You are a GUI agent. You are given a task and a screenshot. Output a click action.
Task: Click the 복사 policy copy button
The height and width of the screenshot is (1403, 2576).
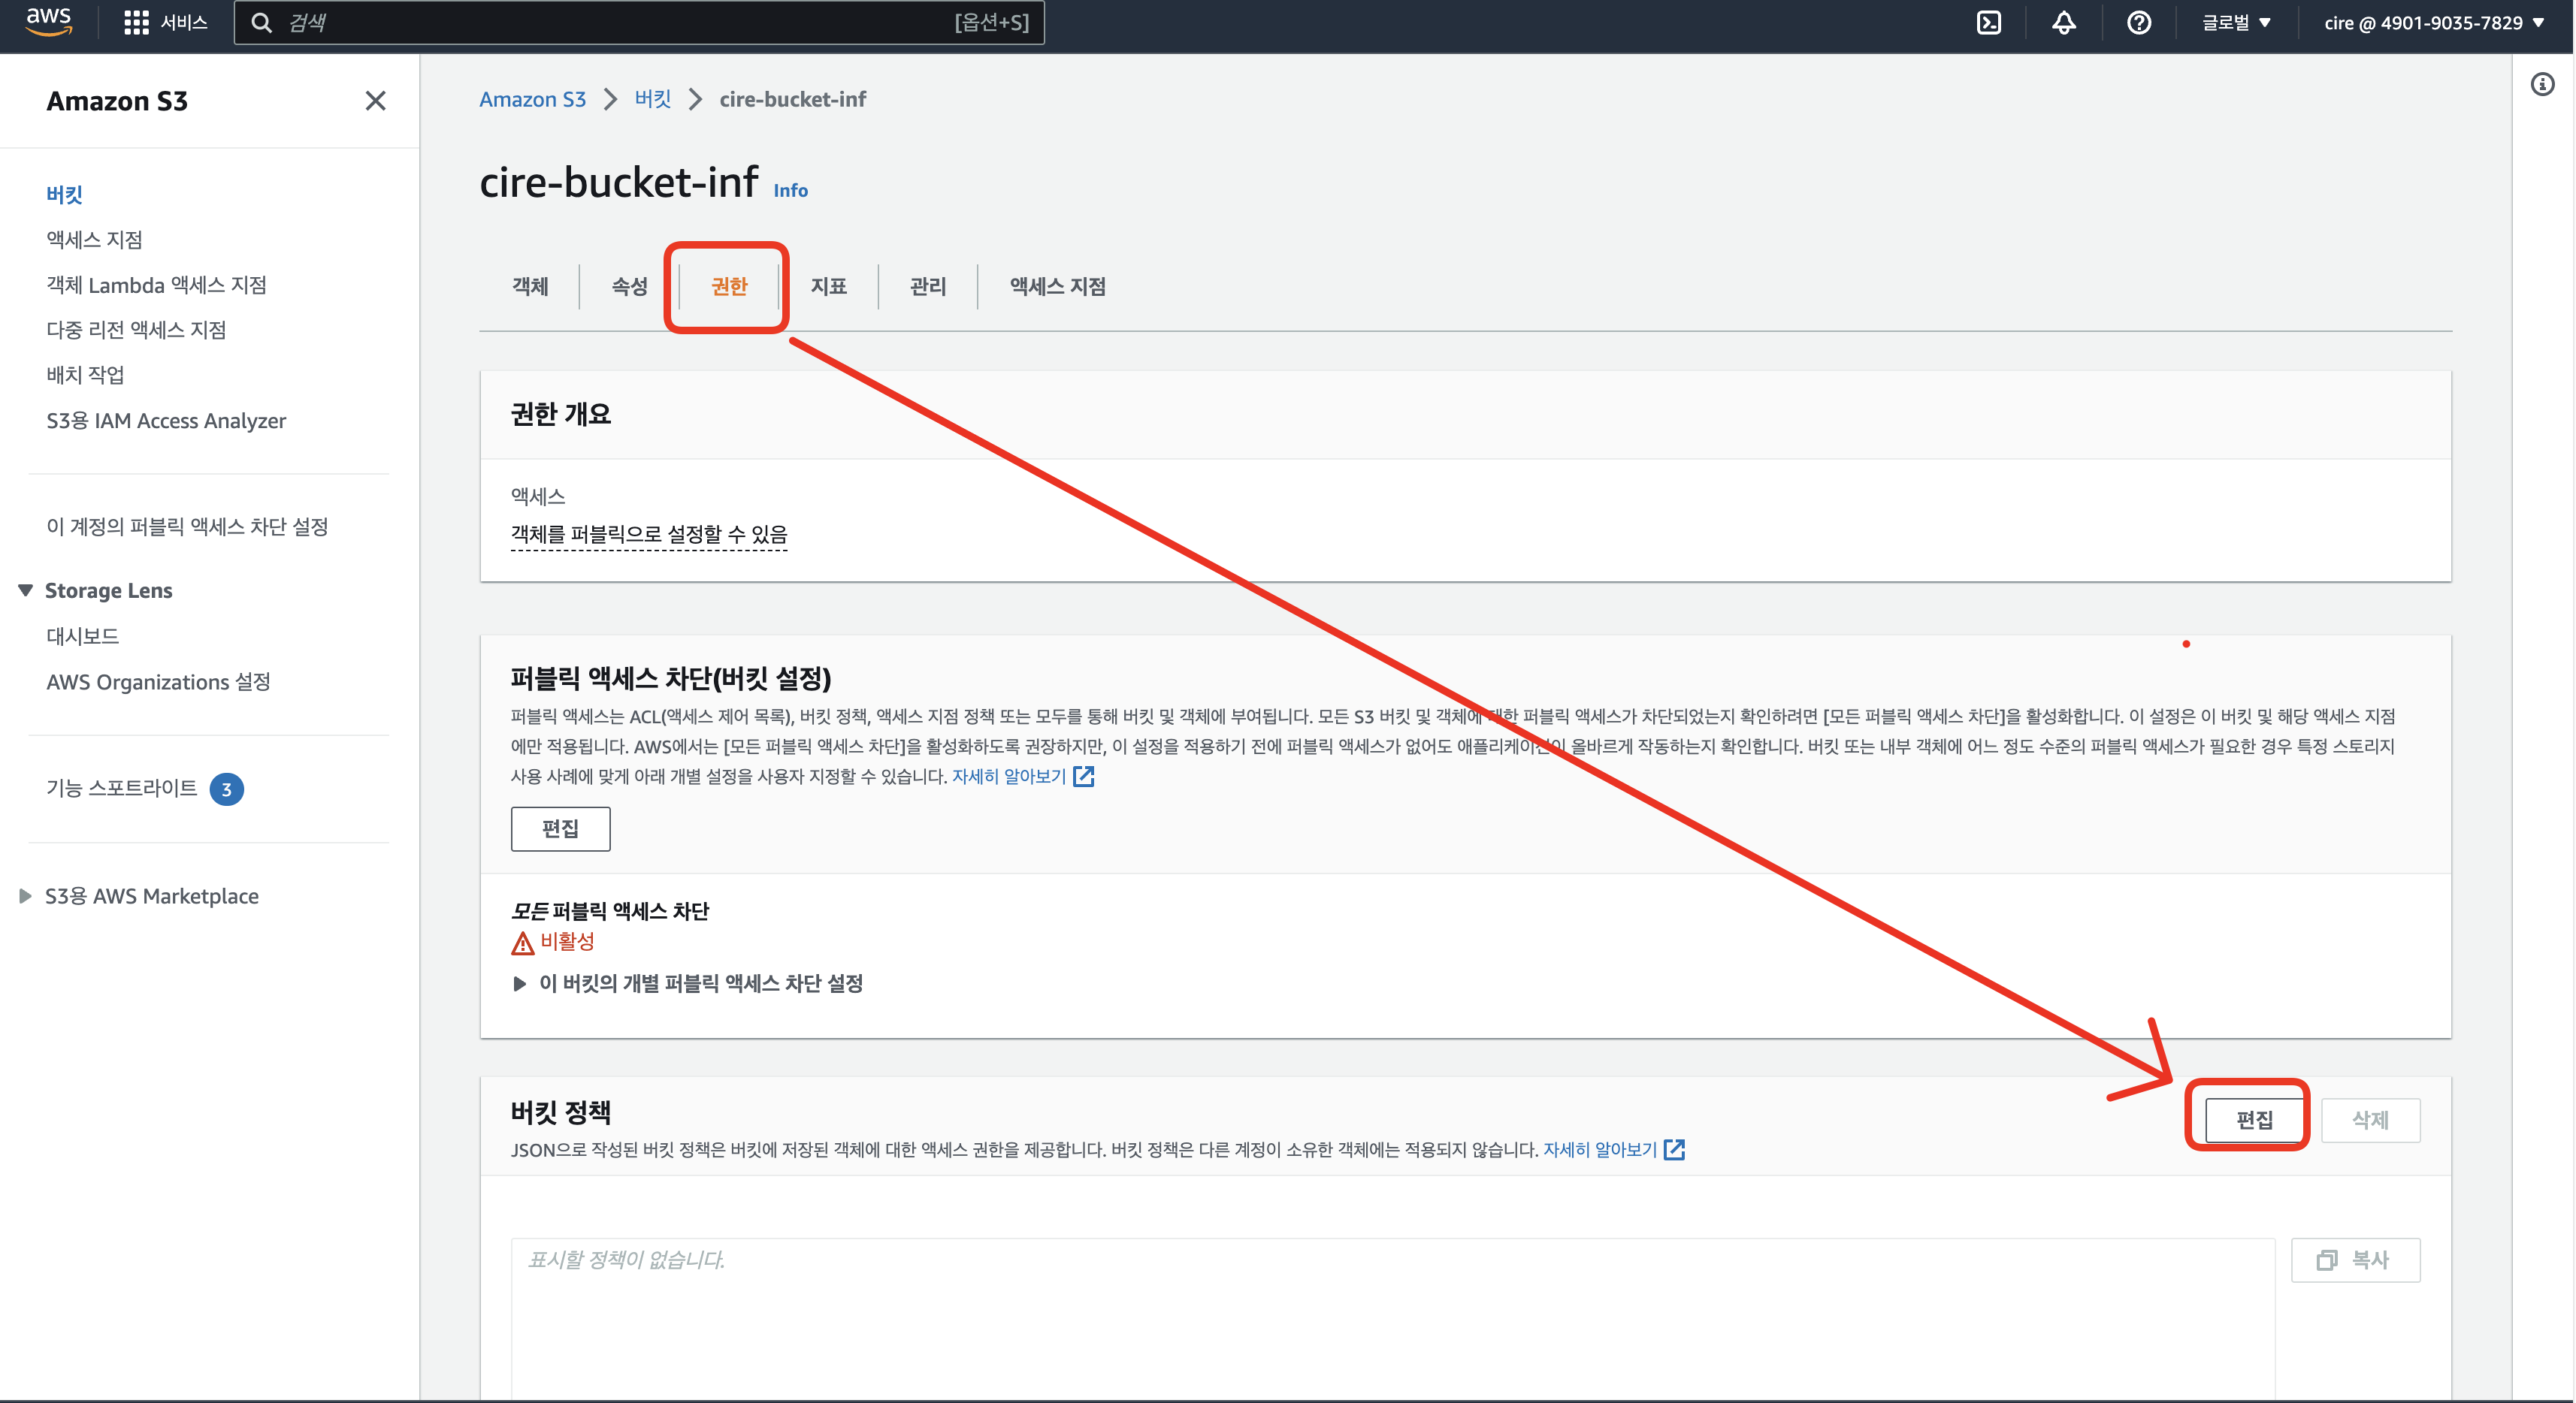coord(2355,1260)
